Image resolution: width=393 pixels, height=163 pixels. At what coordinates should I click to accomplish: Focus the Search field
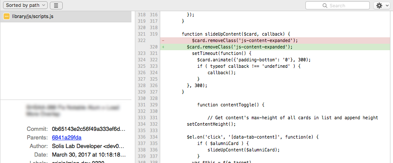point(337,6)
